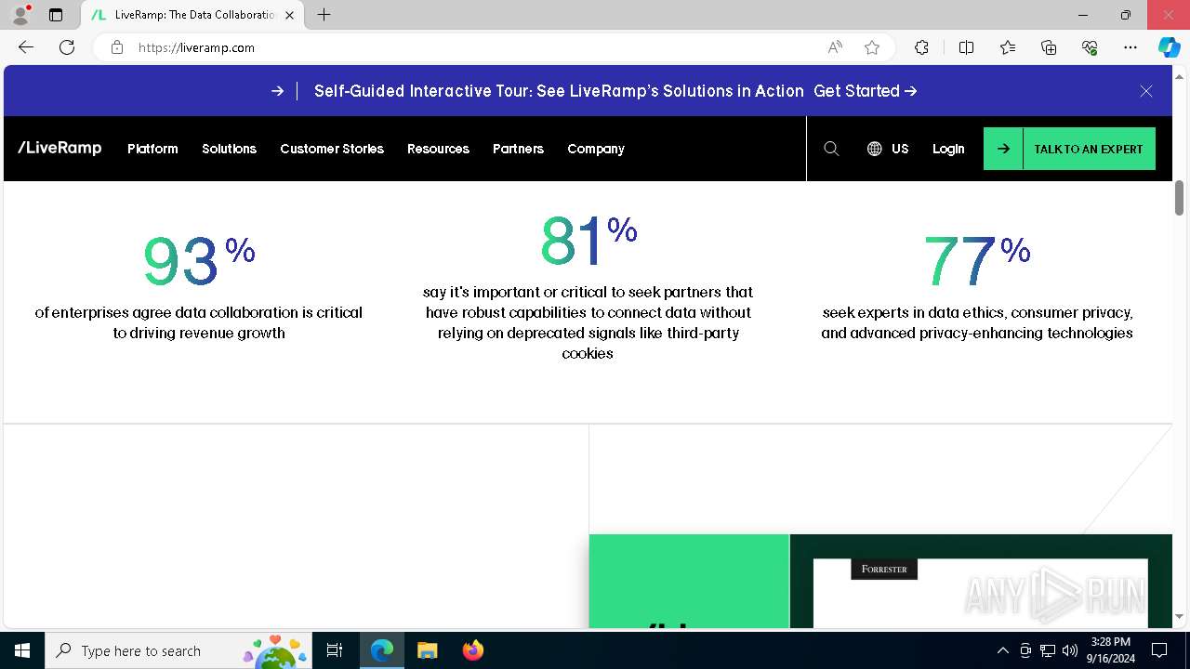The width and height of the screenshot is (1190, 669).
Task: Open the volume tray icon
Action: (x=1070, y=650)
